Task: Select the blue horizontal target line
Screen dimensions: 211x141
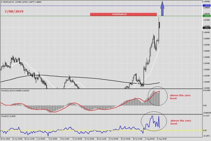Action: pyautogui.click(x=66, y=6)
